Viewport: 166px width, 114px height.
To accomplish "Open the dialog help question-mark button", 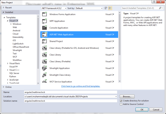I will coord(154,2).
